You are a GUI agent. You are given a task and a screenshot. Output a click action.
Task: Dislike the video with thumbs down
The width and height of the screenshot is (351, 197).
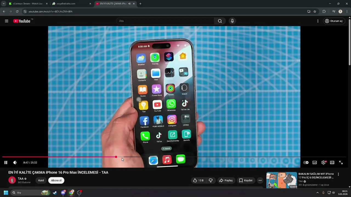tap(211, 180)
